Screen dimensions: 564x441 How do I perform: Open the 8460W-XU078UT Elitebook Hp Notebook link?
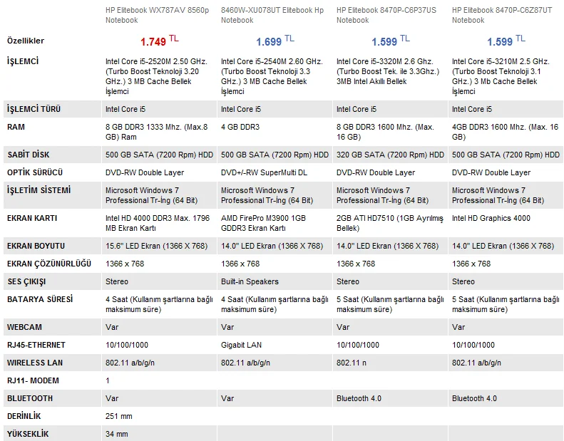[272, 15]
